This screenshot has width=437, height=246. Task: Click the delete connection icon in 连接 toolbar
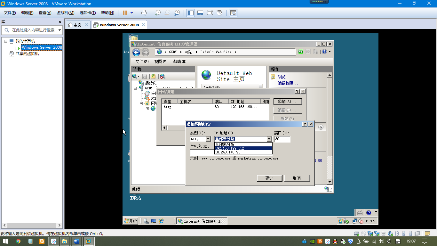pyautogui.click(x=163, y=76)
